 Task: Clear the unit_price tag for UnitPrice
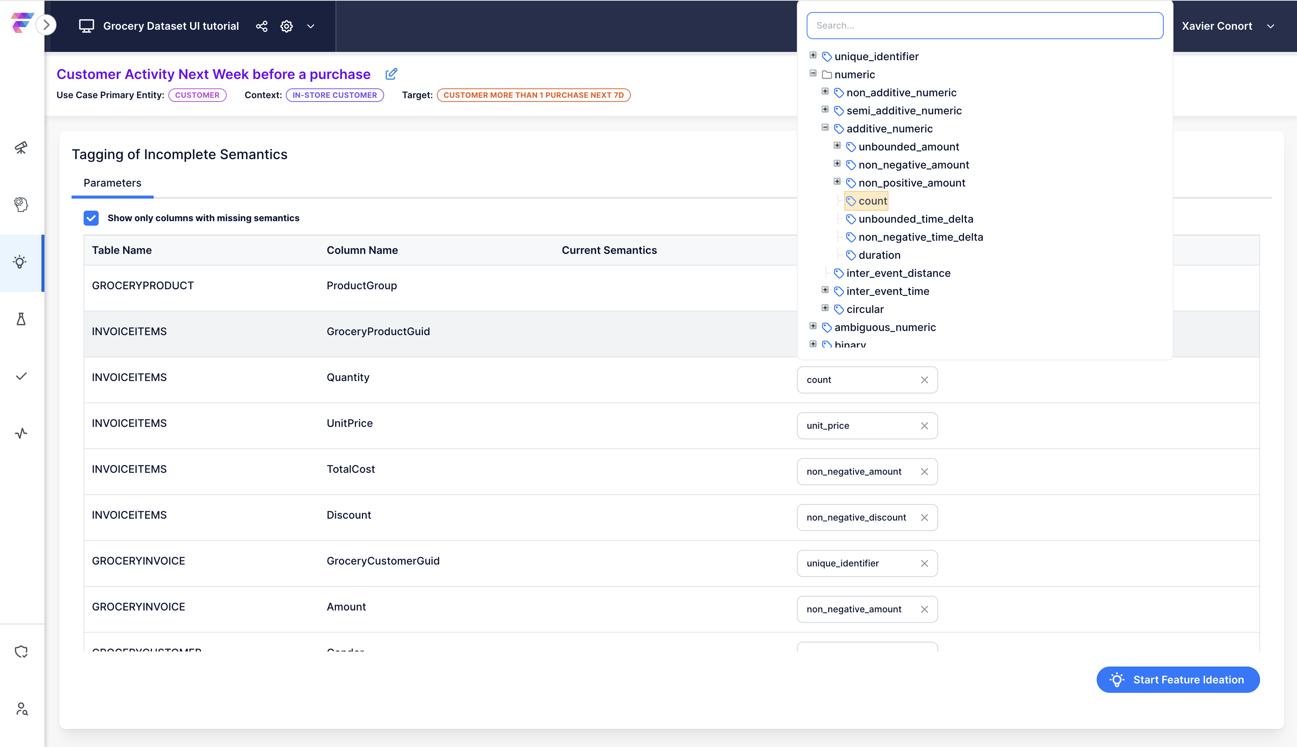pos(924,426)
